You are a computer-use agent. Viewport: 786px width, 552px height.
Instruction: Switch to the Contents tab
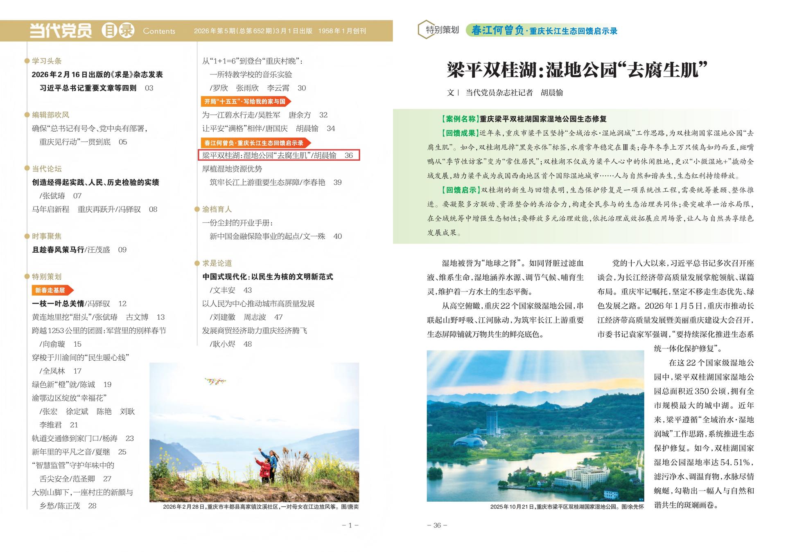point(159,31)
